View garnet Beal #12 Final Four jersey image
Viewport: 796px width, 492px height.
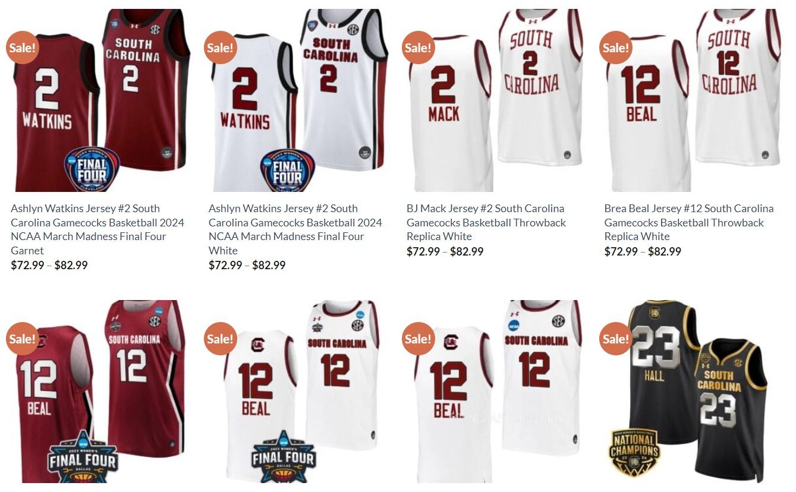coord(99,391)
